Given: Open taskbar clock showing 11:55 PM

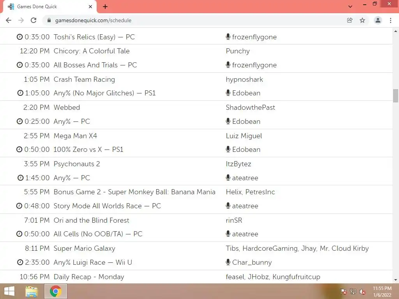Looking at the screenshot, I should 382,292.
